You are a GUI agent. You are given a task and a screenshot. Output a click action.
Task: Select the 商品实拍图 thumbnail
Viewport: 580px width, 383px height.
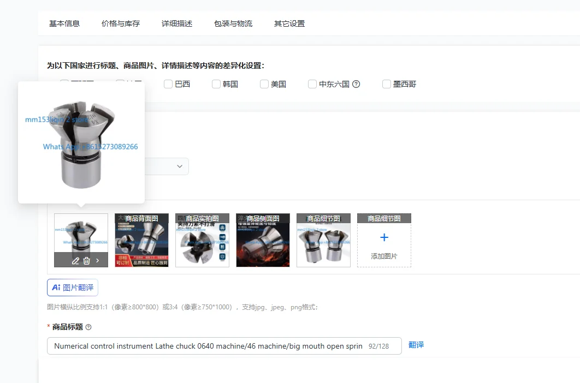pyautogui.click(x=202, y=240)
